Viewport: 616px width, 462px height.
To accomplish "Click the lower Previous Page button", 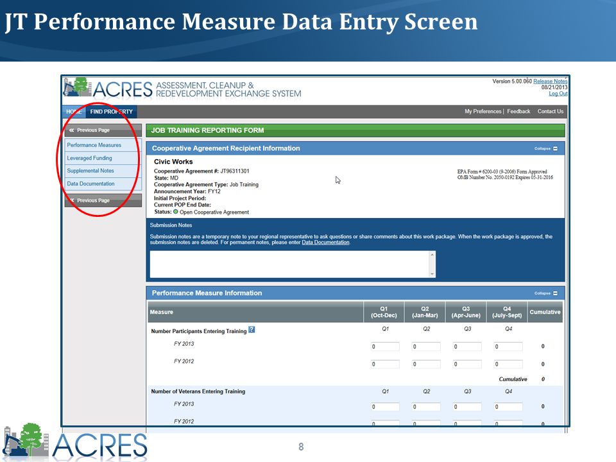I will [x=103, y=200].
